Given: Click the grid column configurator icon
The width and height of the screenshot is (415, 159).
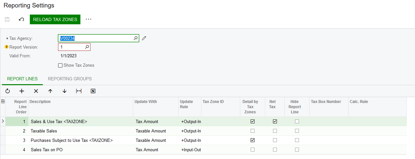Looking at the screenshot, I should pos(3,102).
